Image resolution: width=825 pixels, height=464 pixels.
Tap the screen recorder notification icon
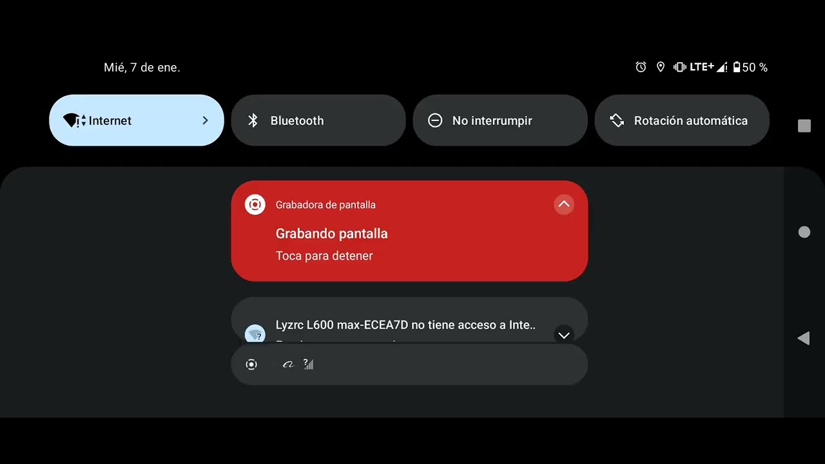click(255, 205)
